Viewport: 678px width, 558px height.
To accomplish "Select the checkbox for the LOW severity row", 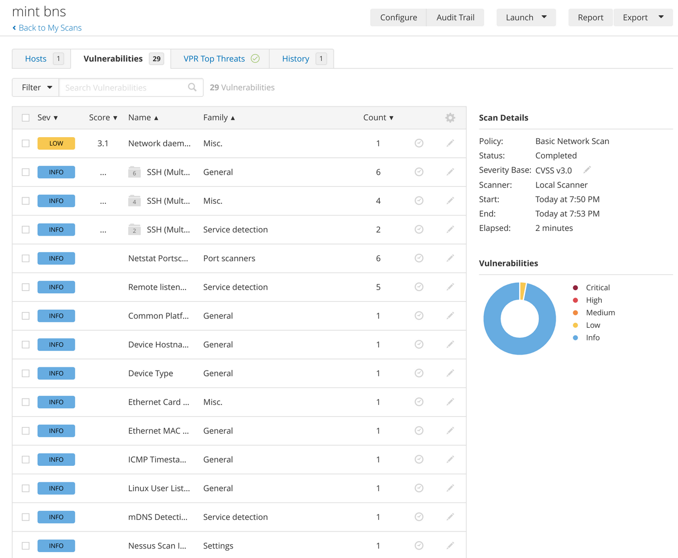I will point(25,143).
